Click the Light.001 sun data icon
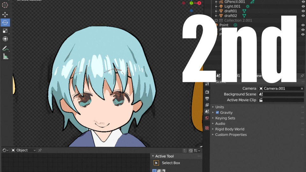 [248, 6]
